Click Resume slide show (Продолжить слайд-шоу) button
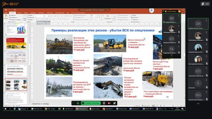Viewport: 212px width, 119px height. 43,23
